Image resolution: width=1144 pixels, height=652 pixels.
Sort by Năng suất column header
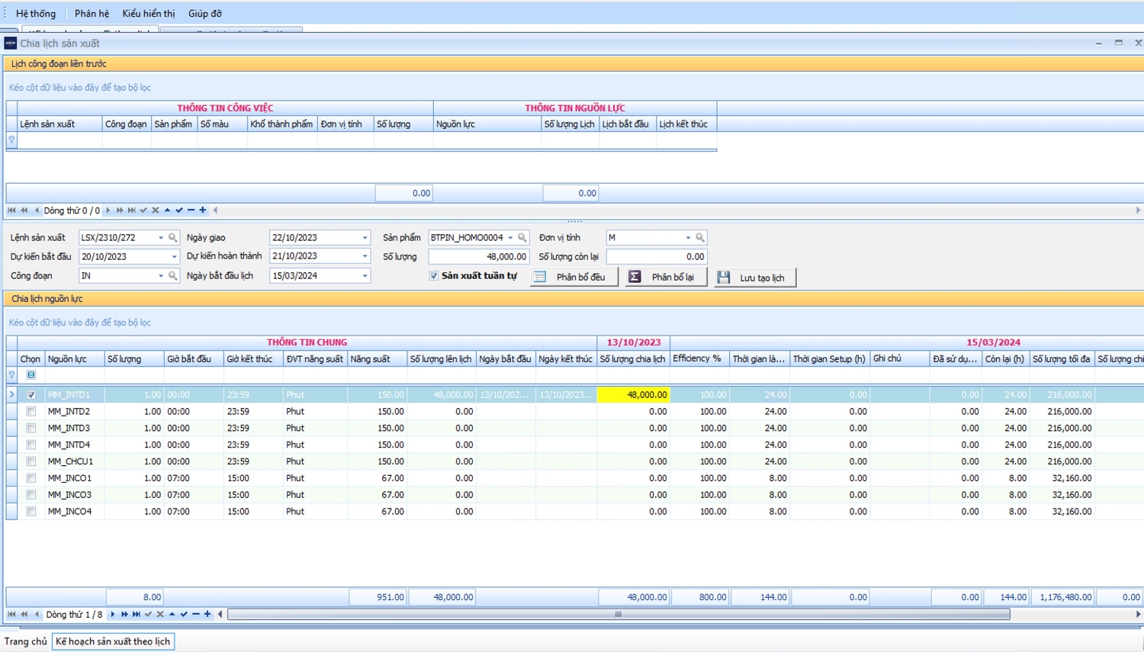377,359
